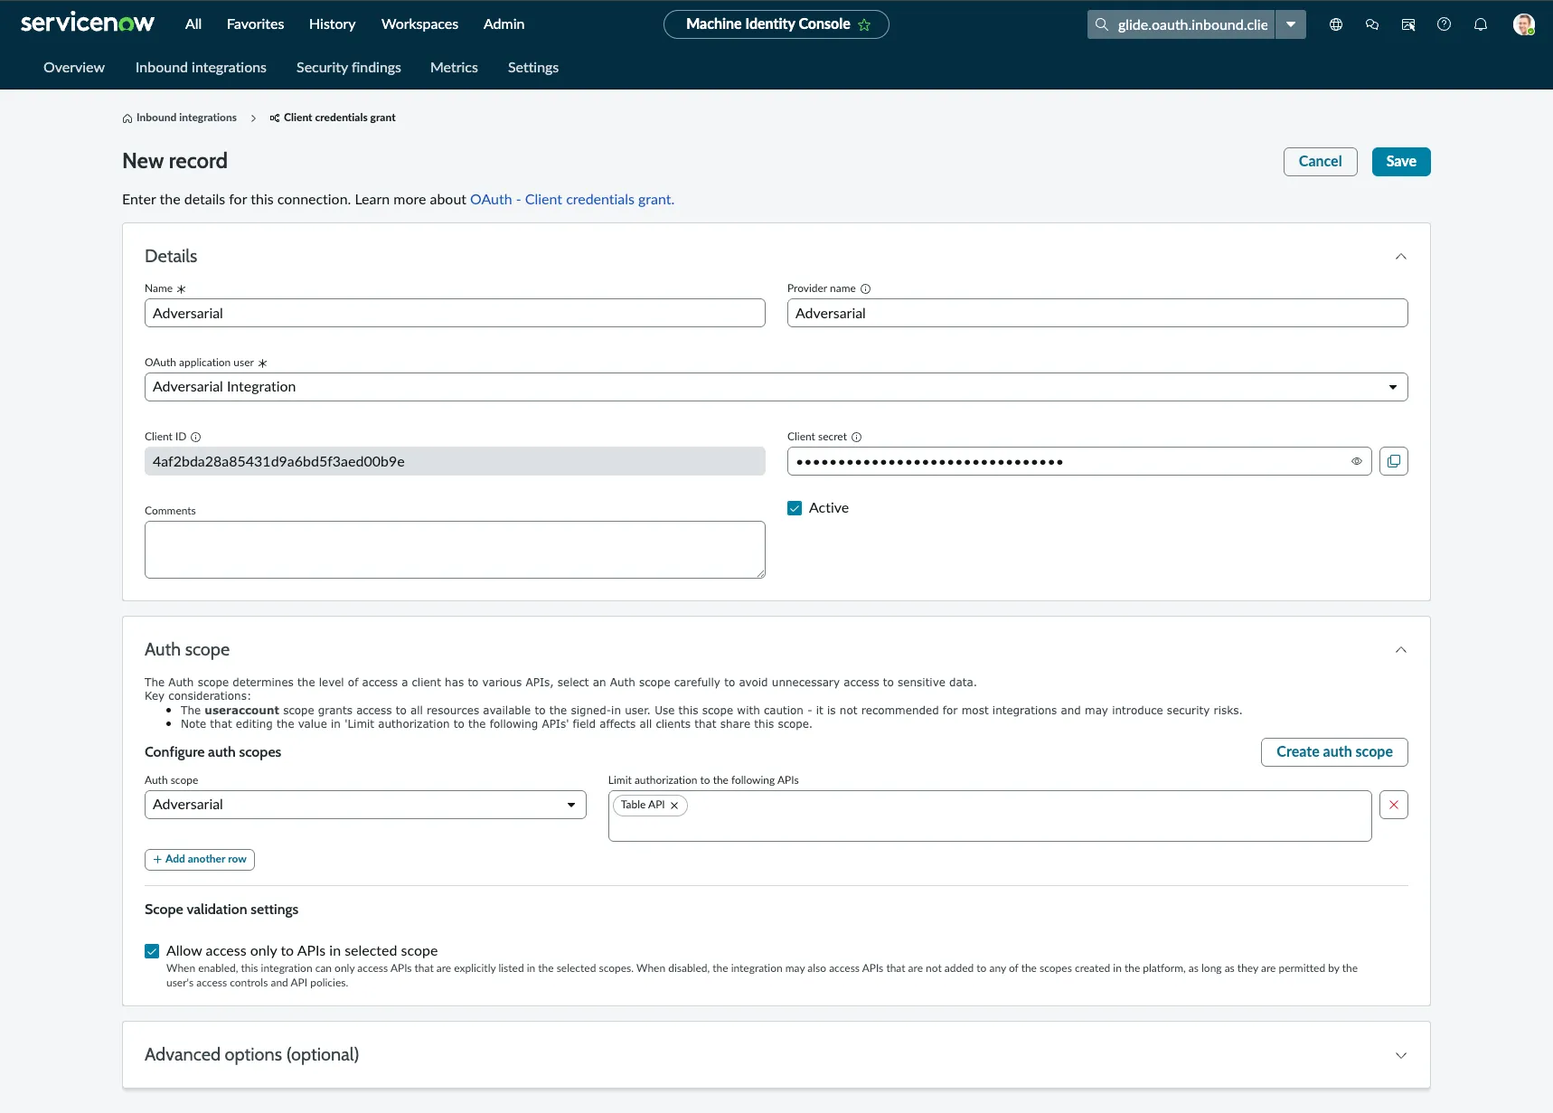1553x1113 pixels.
Task: Open the Admin menu
Action: 504,24
